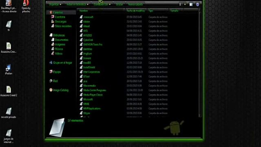Open the view options dropdown arrow

(185, 4)
